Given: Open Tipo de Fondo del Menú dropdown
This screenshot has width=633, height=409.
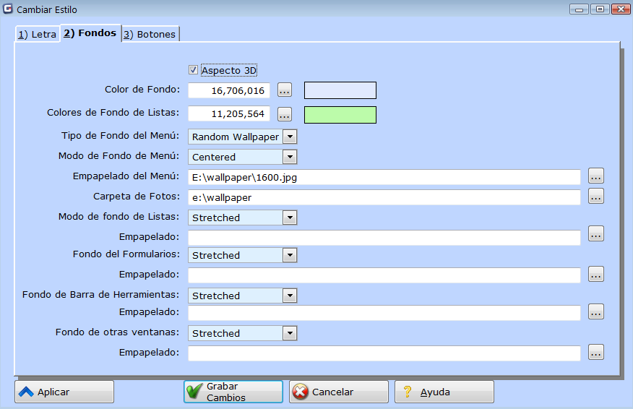Looking at the screenshot, I should coord(290,137).
